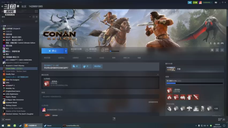
Task: Click the blue announcements button in title bar
Action: pos(190,3)
